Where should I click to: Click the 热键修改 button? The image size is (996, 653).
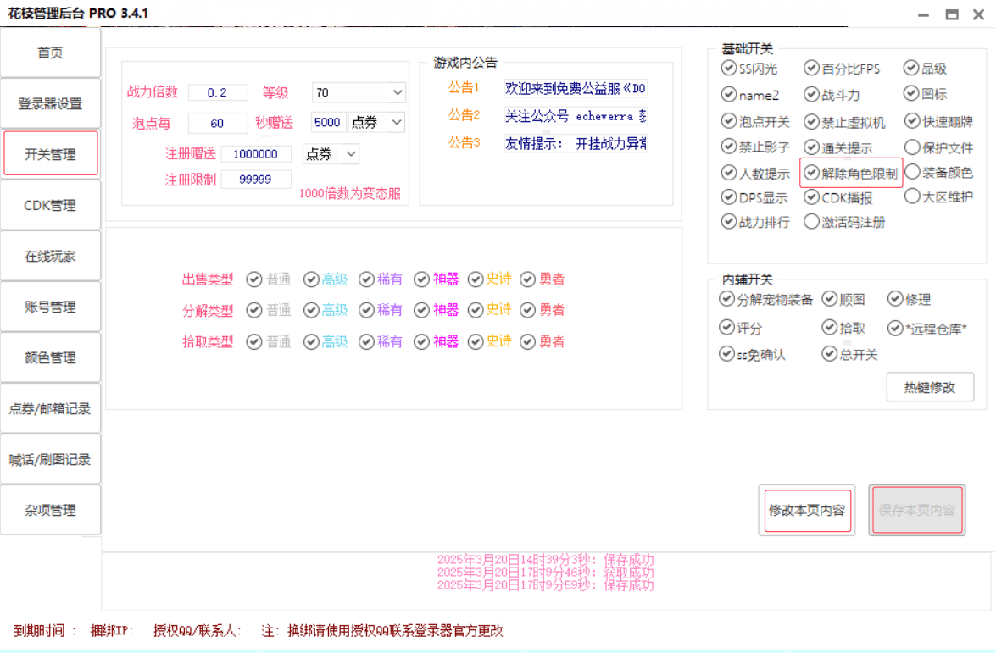pyautogui.click(x=930, y=387)
